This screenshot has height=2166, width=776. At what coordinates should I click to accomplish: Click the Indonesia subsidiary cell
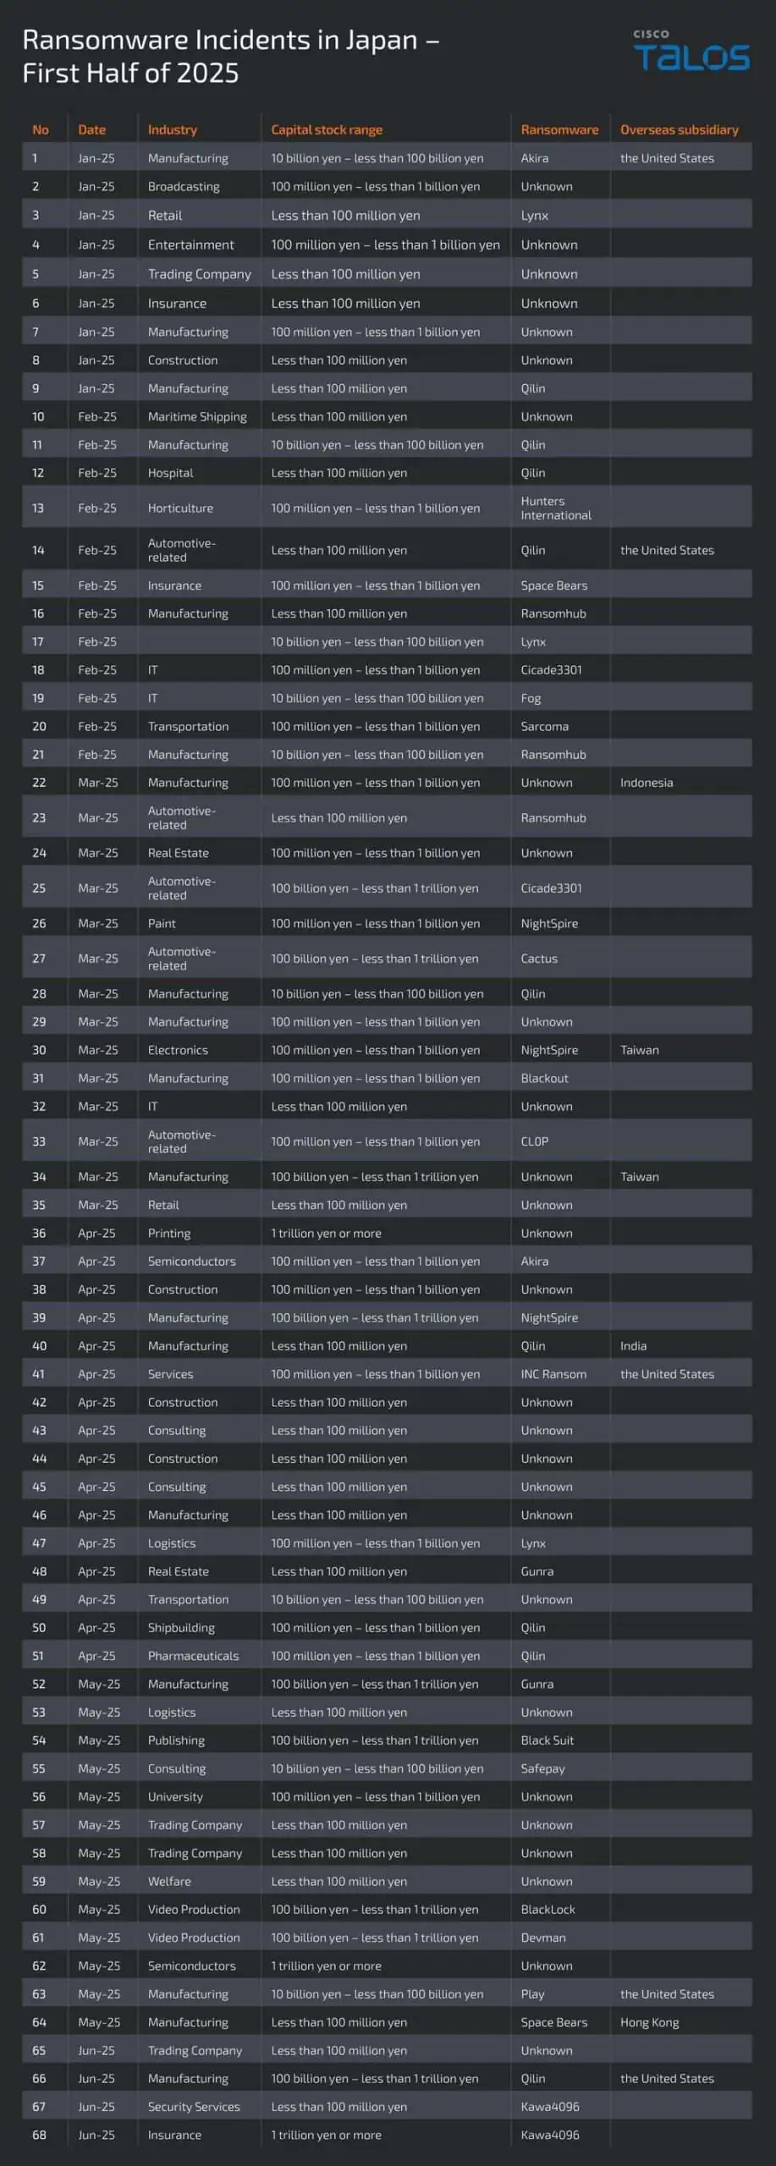pyautogui.click(x=647, y=783)
